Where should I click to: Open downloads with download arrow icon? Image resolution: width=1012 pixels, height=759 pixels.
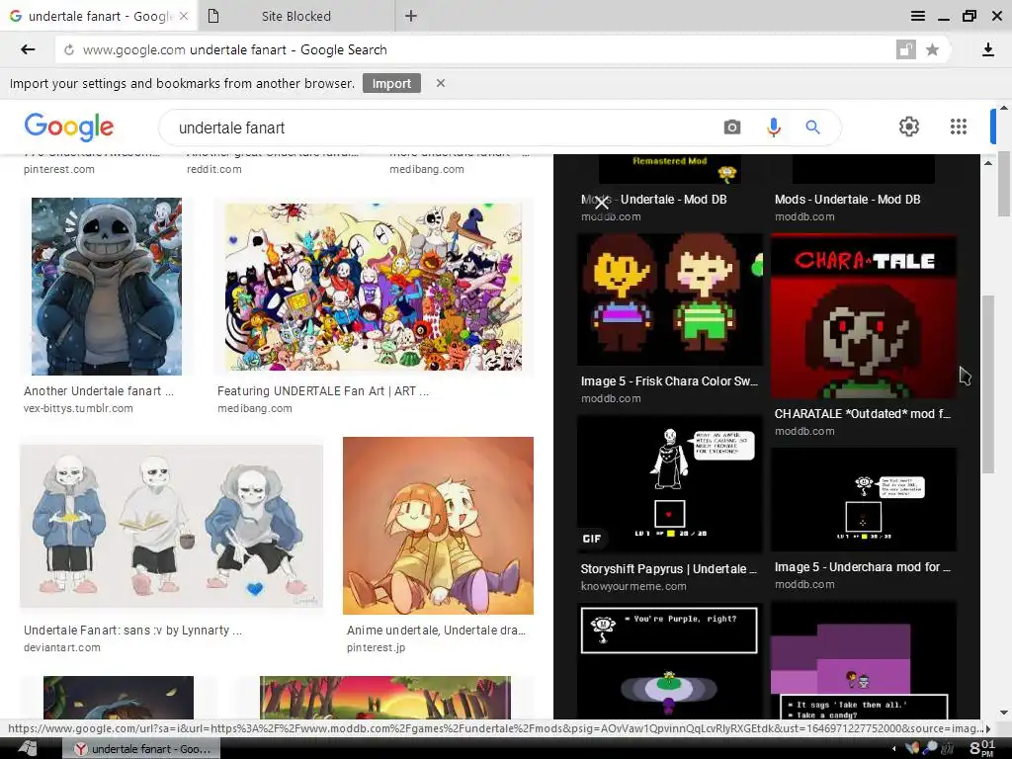tap(987, 49)
